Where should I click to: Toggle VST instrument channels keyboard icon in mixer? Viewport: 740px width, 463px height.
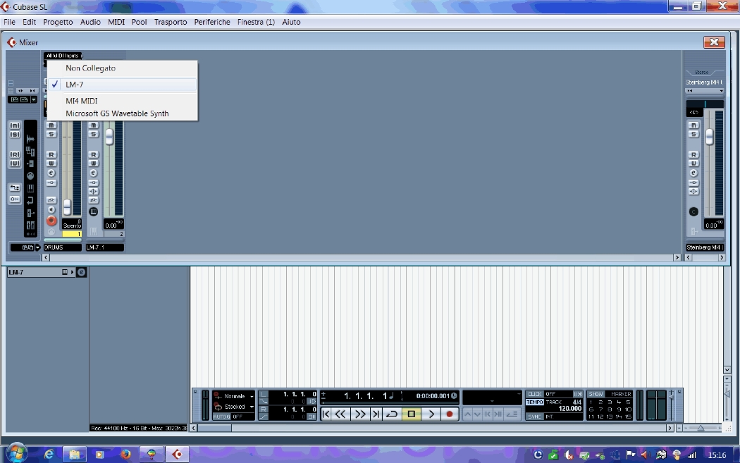coord(30,188)
